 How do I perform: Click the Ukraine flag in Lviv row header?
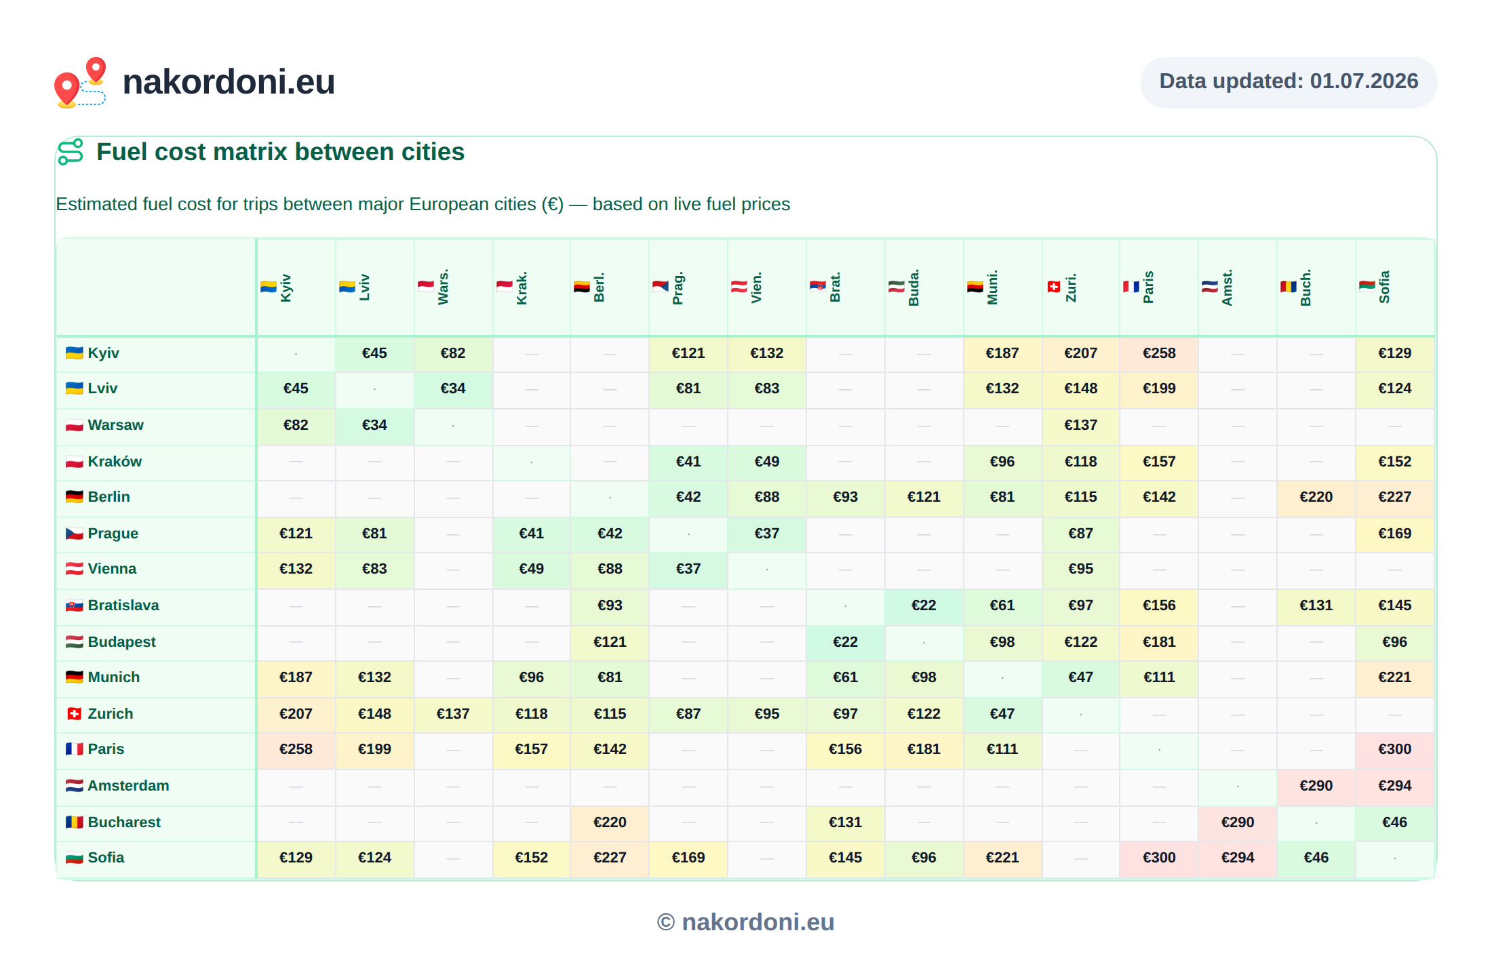(74, 388)
